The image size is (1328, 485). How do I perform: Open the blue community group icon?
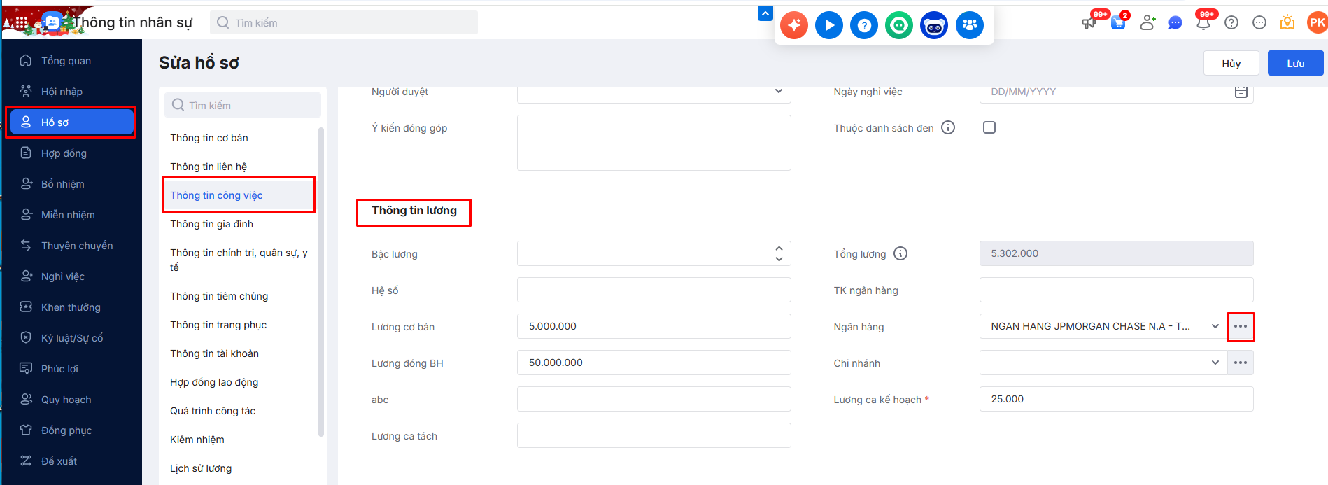tap(970, 26)
